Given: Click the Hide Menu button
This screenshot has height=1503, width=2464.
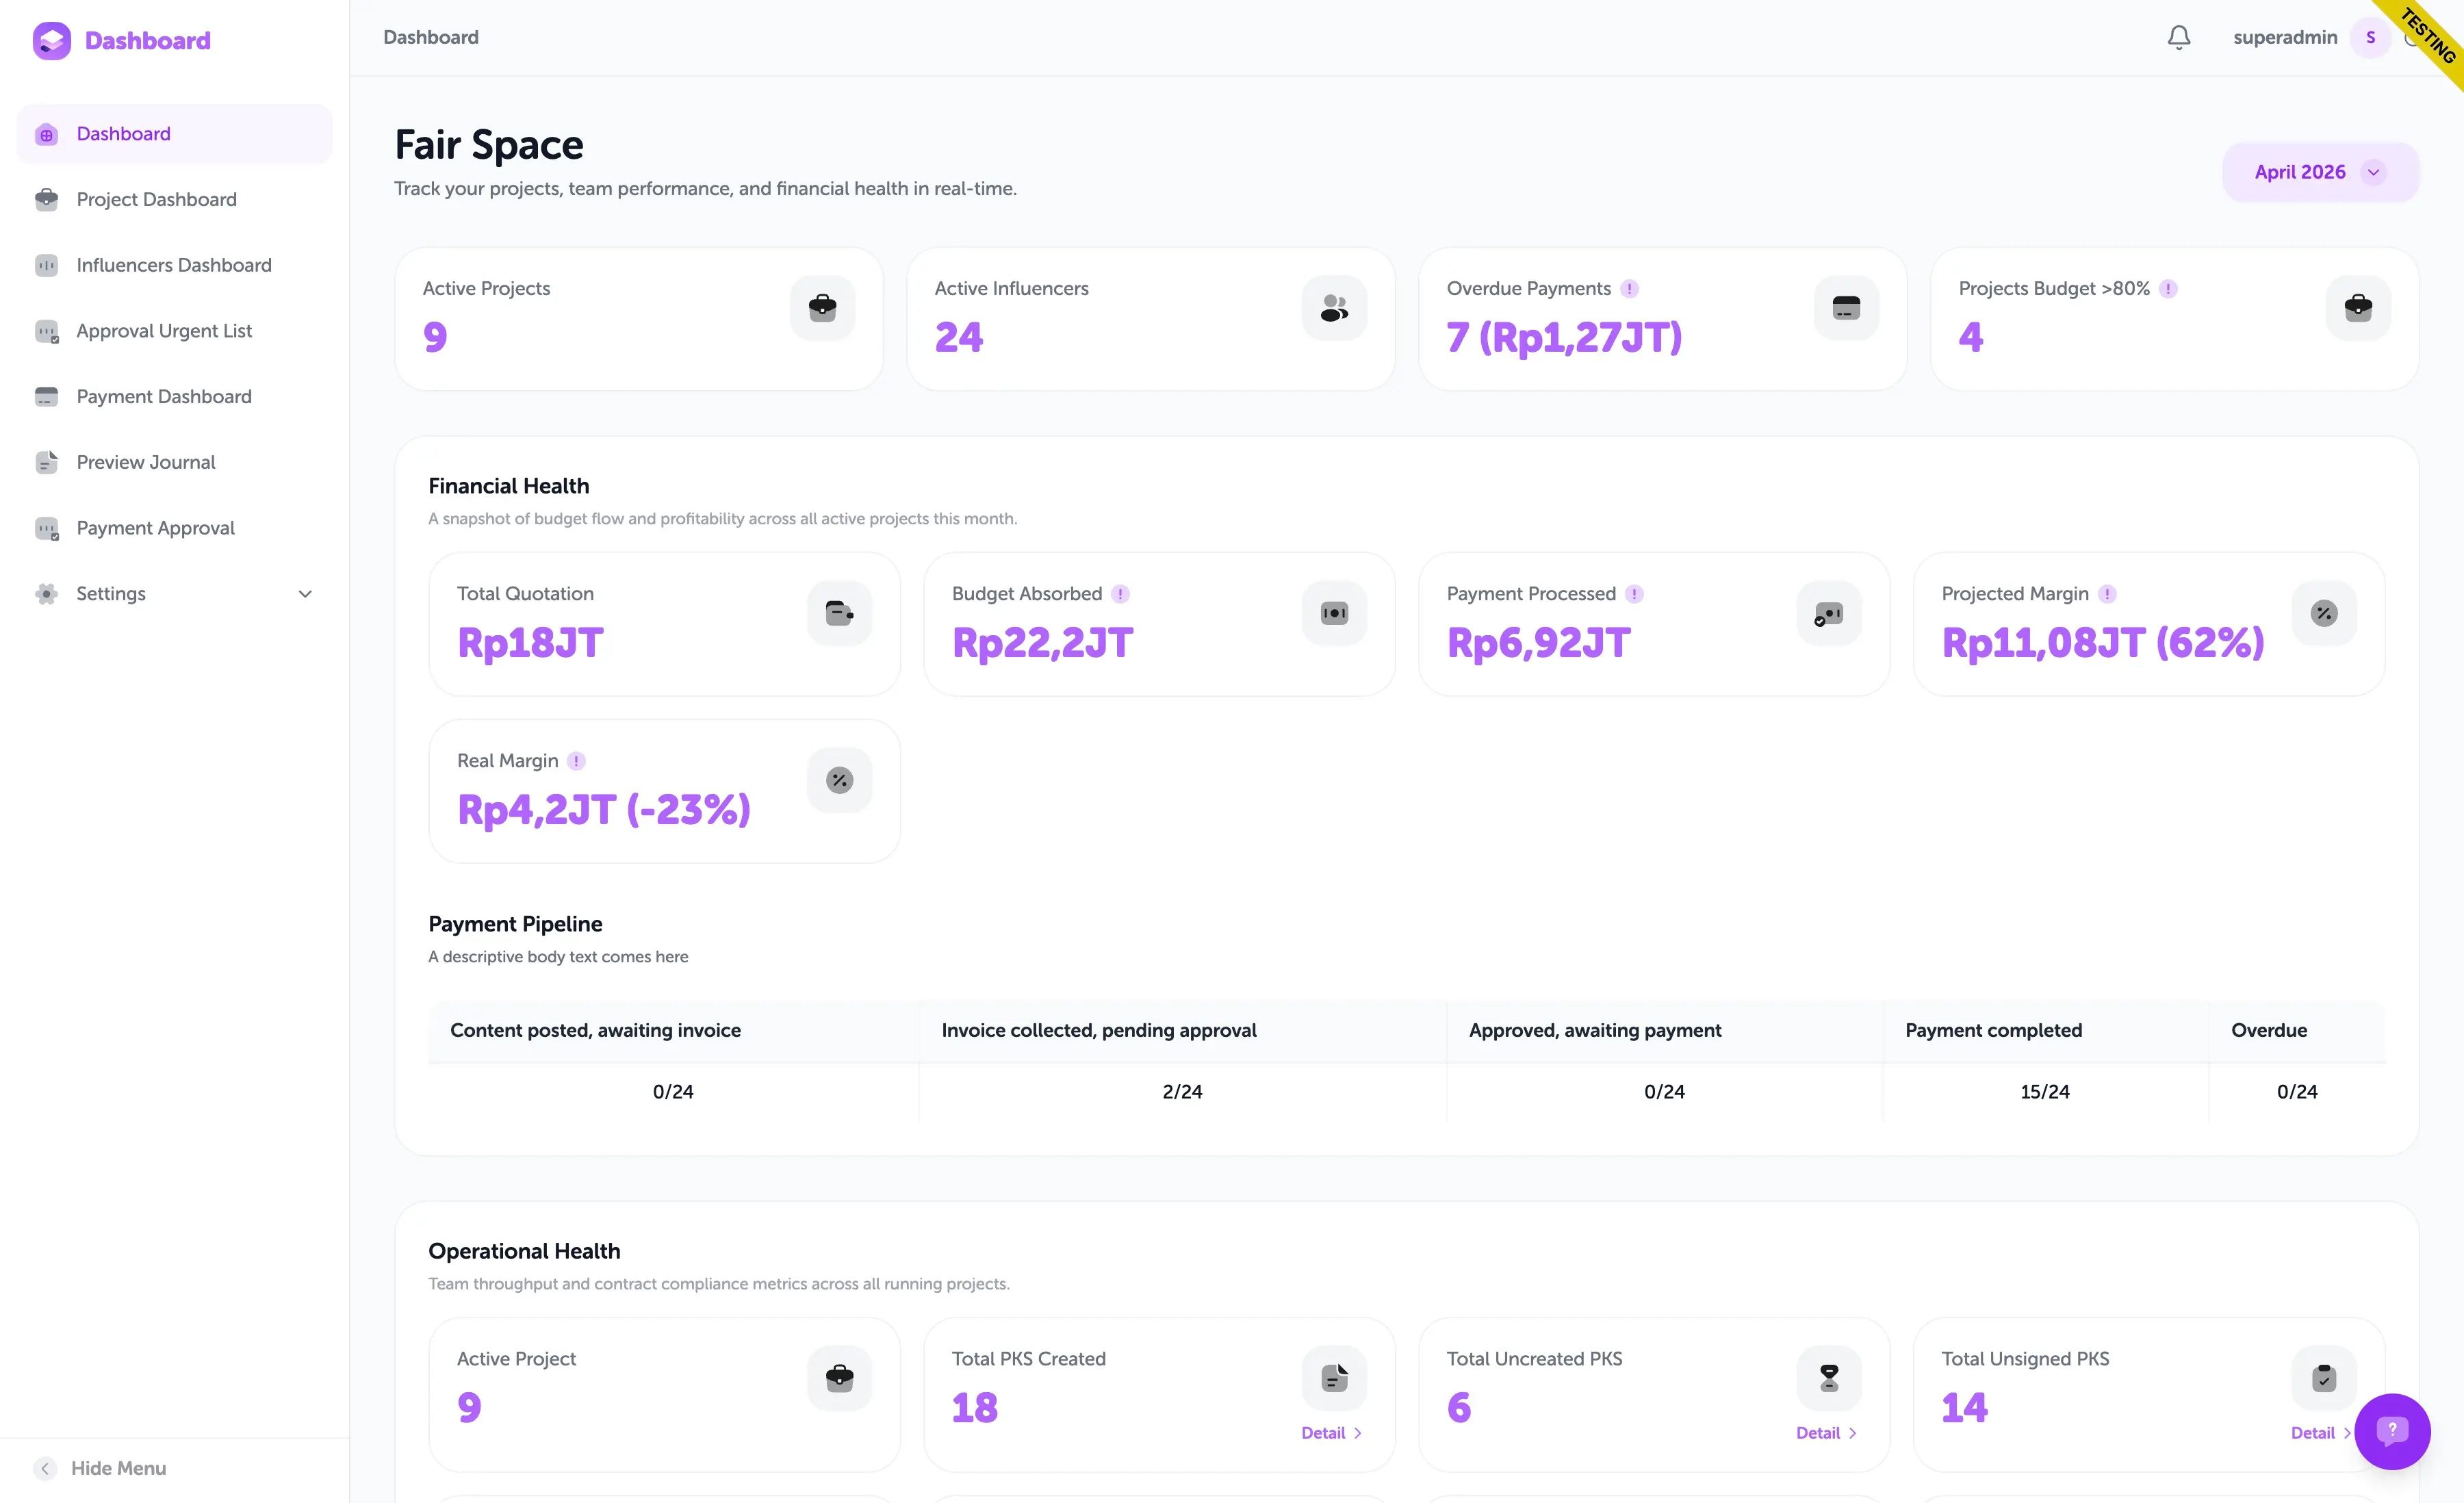Looking at the screenshot, I should pyautogui.click(x=100, y=1468).
